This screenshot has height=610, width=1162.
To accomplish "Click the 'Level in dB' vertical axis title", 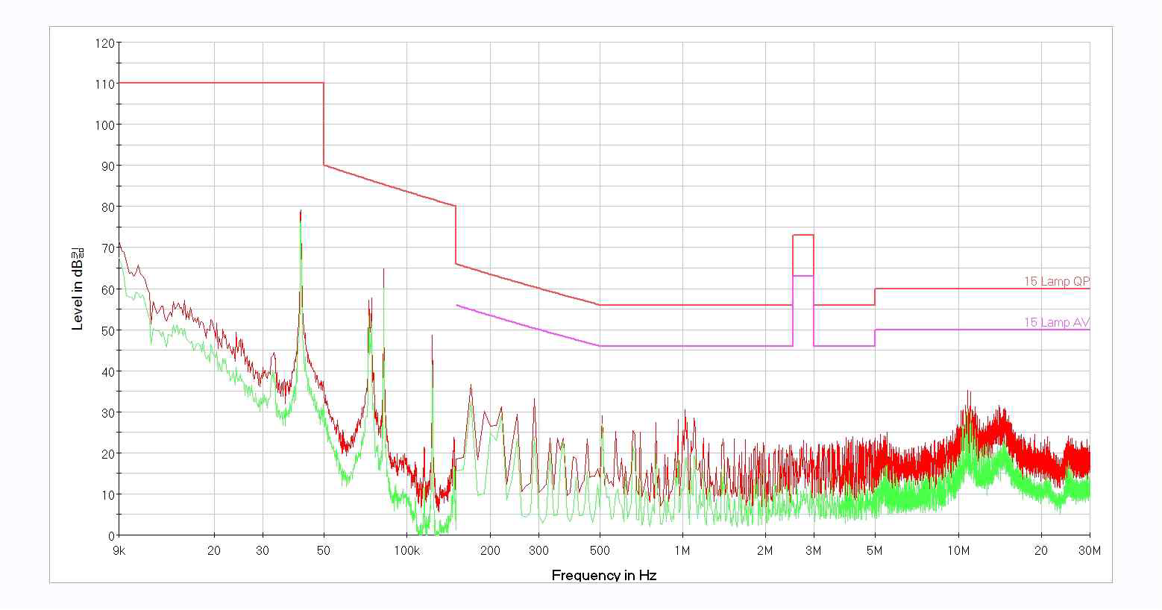I will pos(78,288).
